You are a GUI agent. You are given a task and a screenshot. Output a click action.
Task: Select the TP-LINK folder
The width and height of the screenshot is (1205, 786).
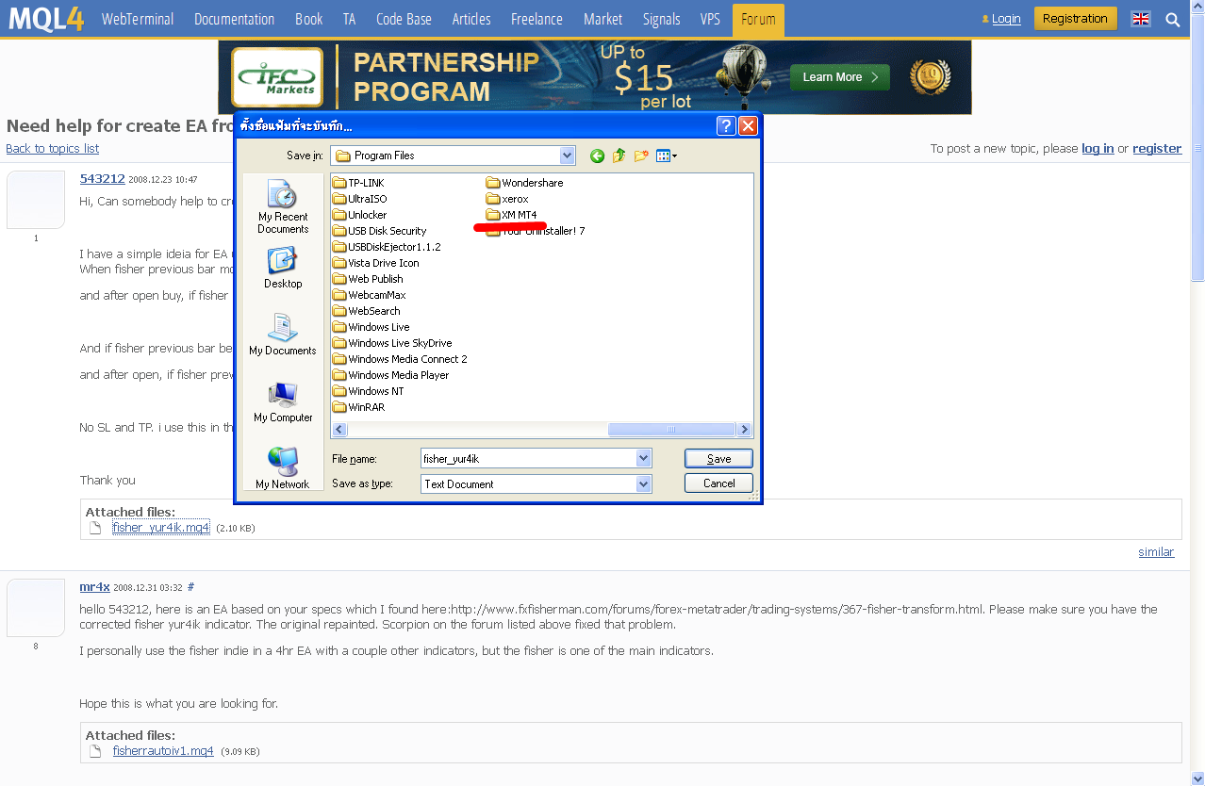pos(358,183)
